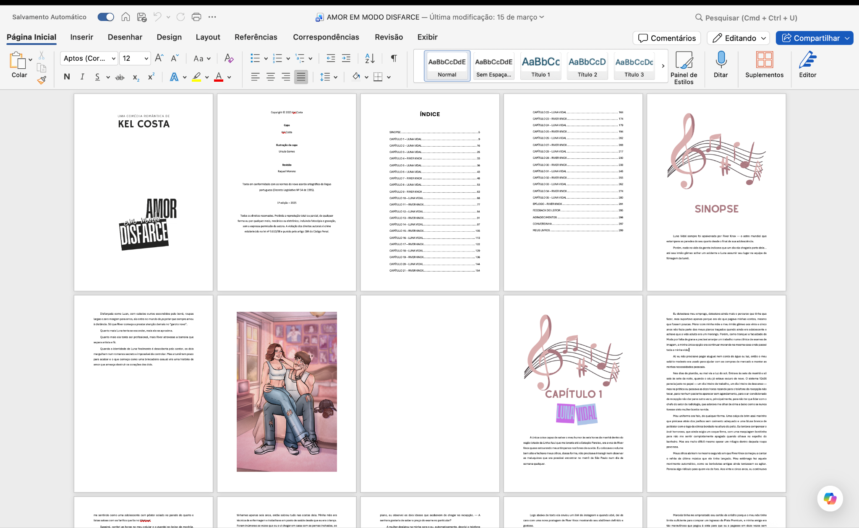Toggle subscript formatting
859x528 pixels.
pos(136,77)
